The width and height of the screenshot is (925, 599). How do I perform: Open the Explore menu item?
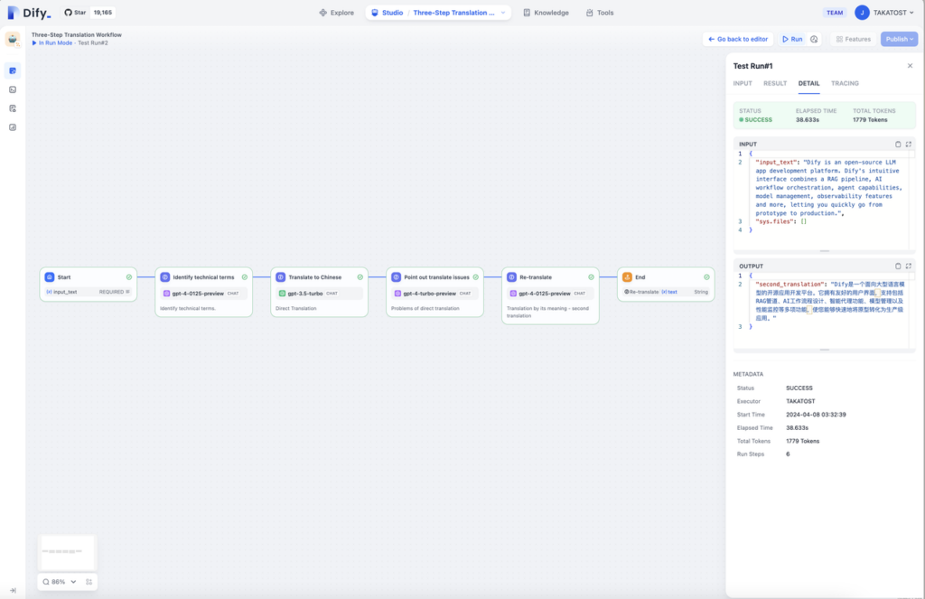[336, 13]
